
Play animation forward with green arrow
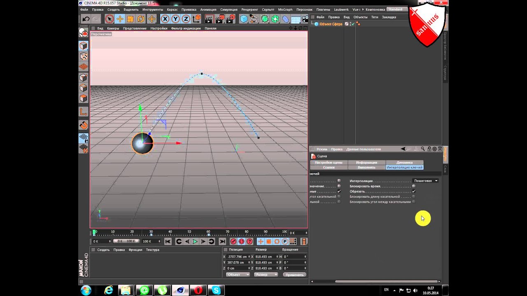point(195,242)
